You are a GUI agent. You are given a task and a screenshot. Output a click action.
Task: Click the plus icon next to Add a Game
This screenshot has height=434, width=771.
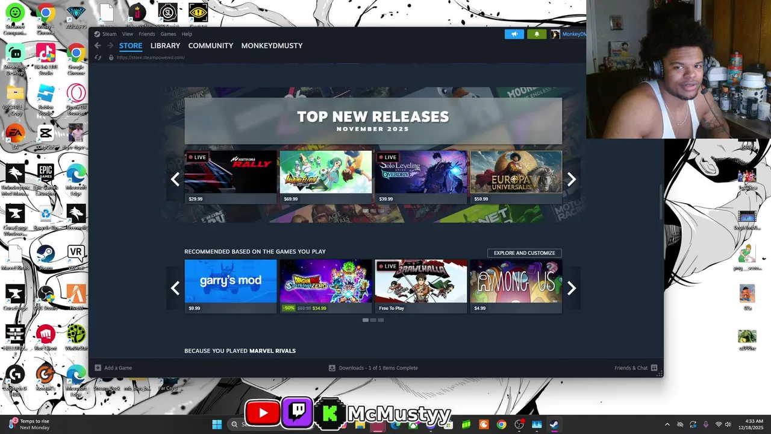(98, 368)
